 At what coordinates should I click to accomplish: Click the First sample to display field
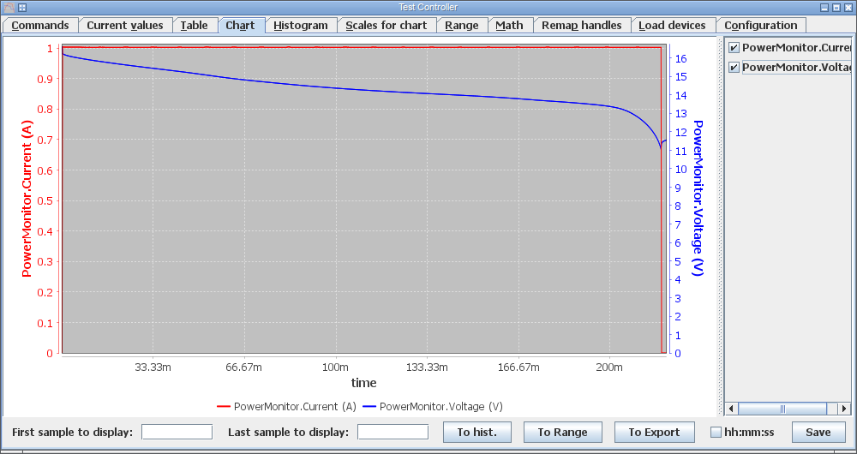tap(177, 432)
